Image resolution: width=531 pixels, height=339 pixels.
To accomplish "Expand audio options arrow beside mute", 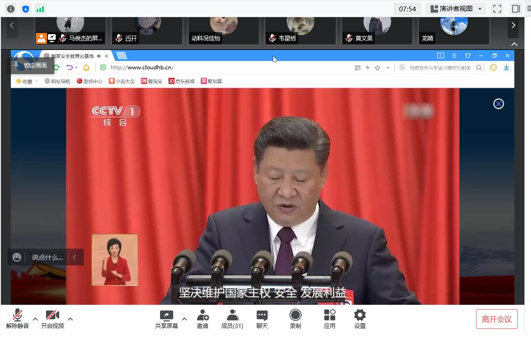I will [36, 319].
